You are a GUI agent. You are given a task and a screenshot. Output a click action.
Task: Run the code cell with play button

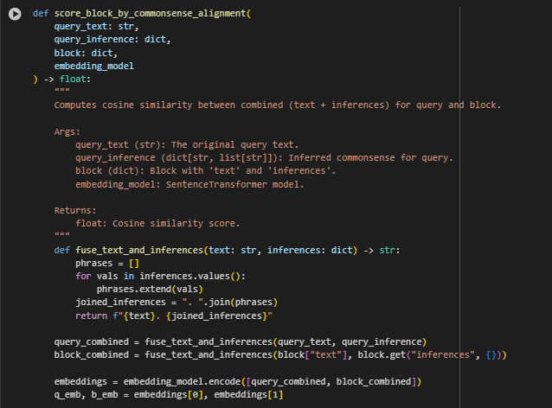point(15,14)
